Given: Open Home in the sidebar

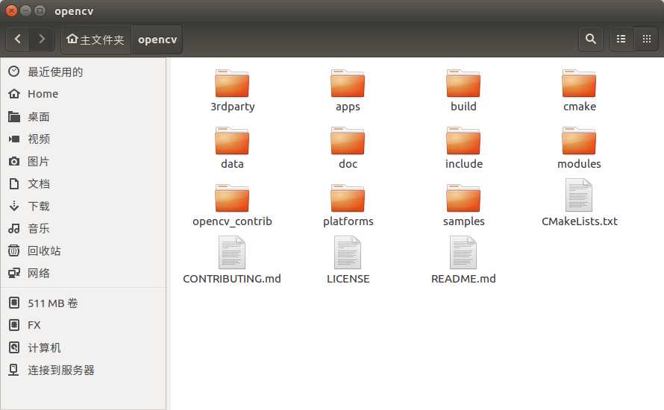Looking at the screenshot, I should coord(83,94).
